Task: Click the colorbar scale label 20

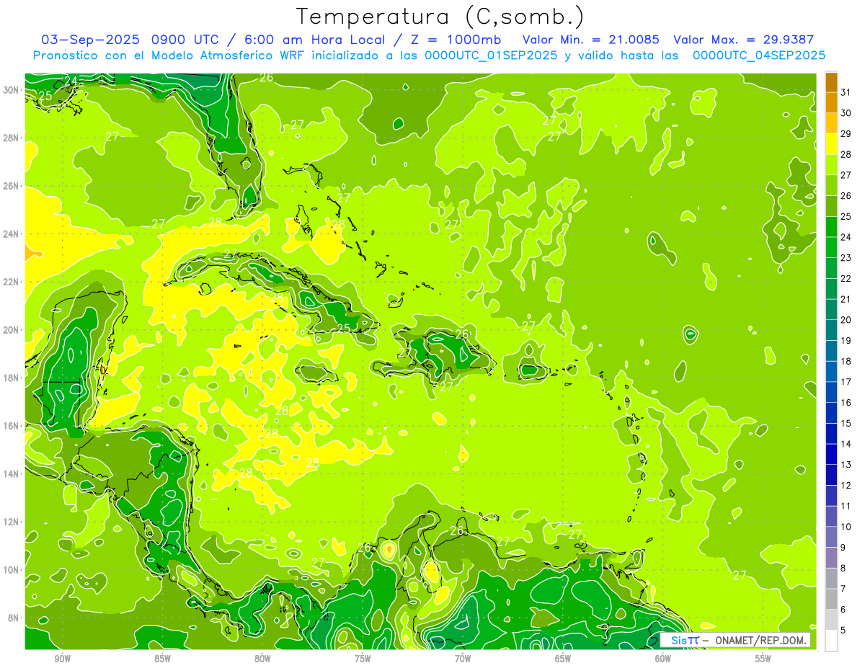Action: click(x=846, y=320)
